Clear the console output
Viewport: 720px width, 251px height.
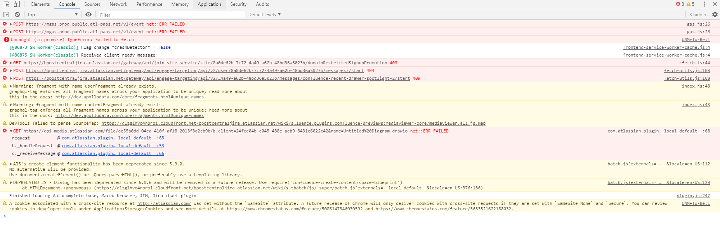[x=17, y=15]
